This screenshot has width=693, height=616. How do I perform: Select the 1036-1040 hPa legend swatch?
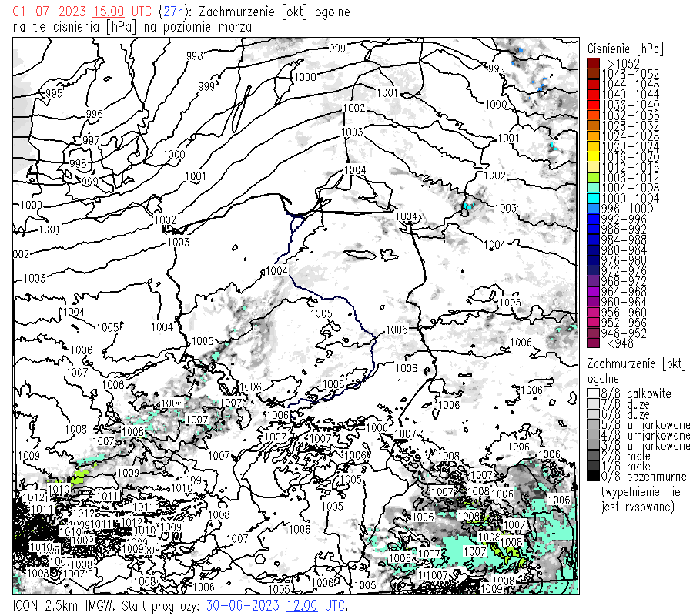(593, 105)
